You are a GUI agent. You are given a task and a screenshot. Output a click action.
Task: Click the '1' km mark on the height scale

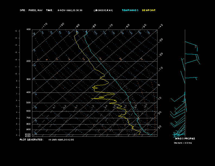[17, 130]
